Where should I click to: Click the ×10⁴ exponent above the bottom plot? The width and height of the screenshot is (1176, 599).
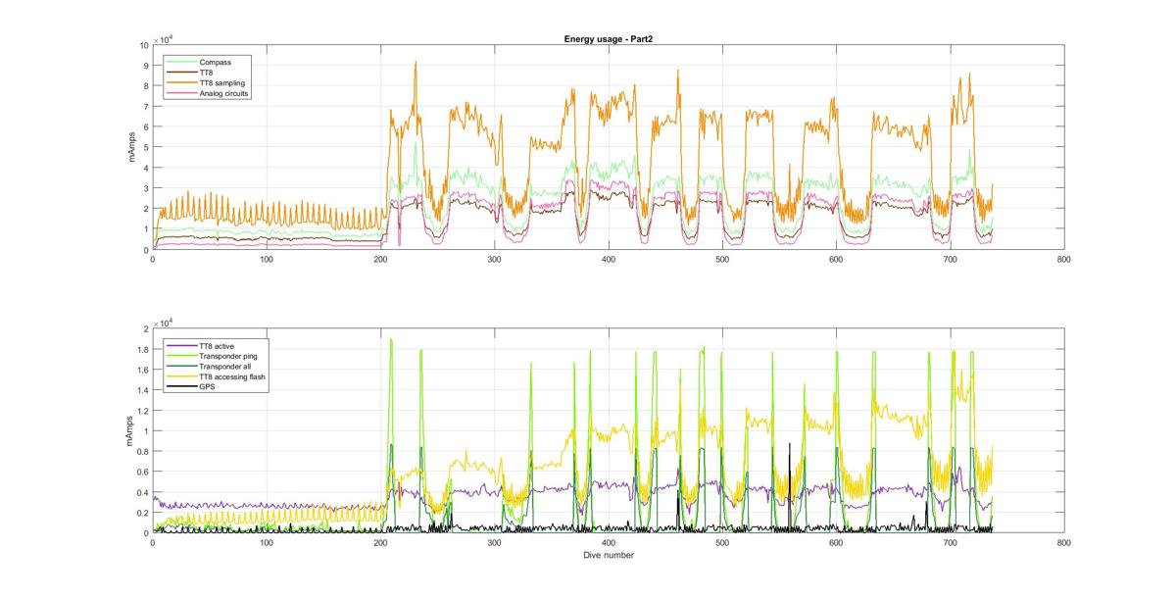coord(162,323)
